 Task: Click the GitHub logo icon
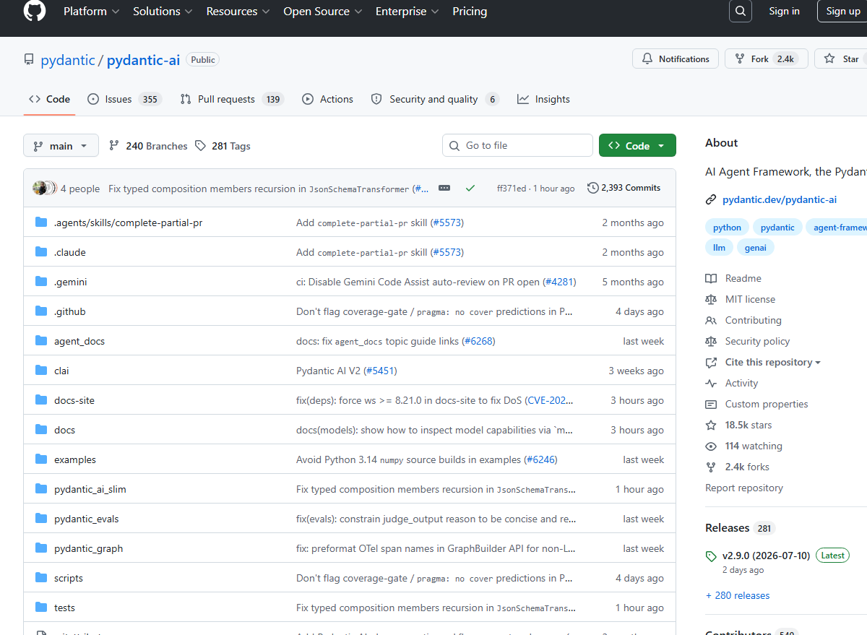pos(34,11)
